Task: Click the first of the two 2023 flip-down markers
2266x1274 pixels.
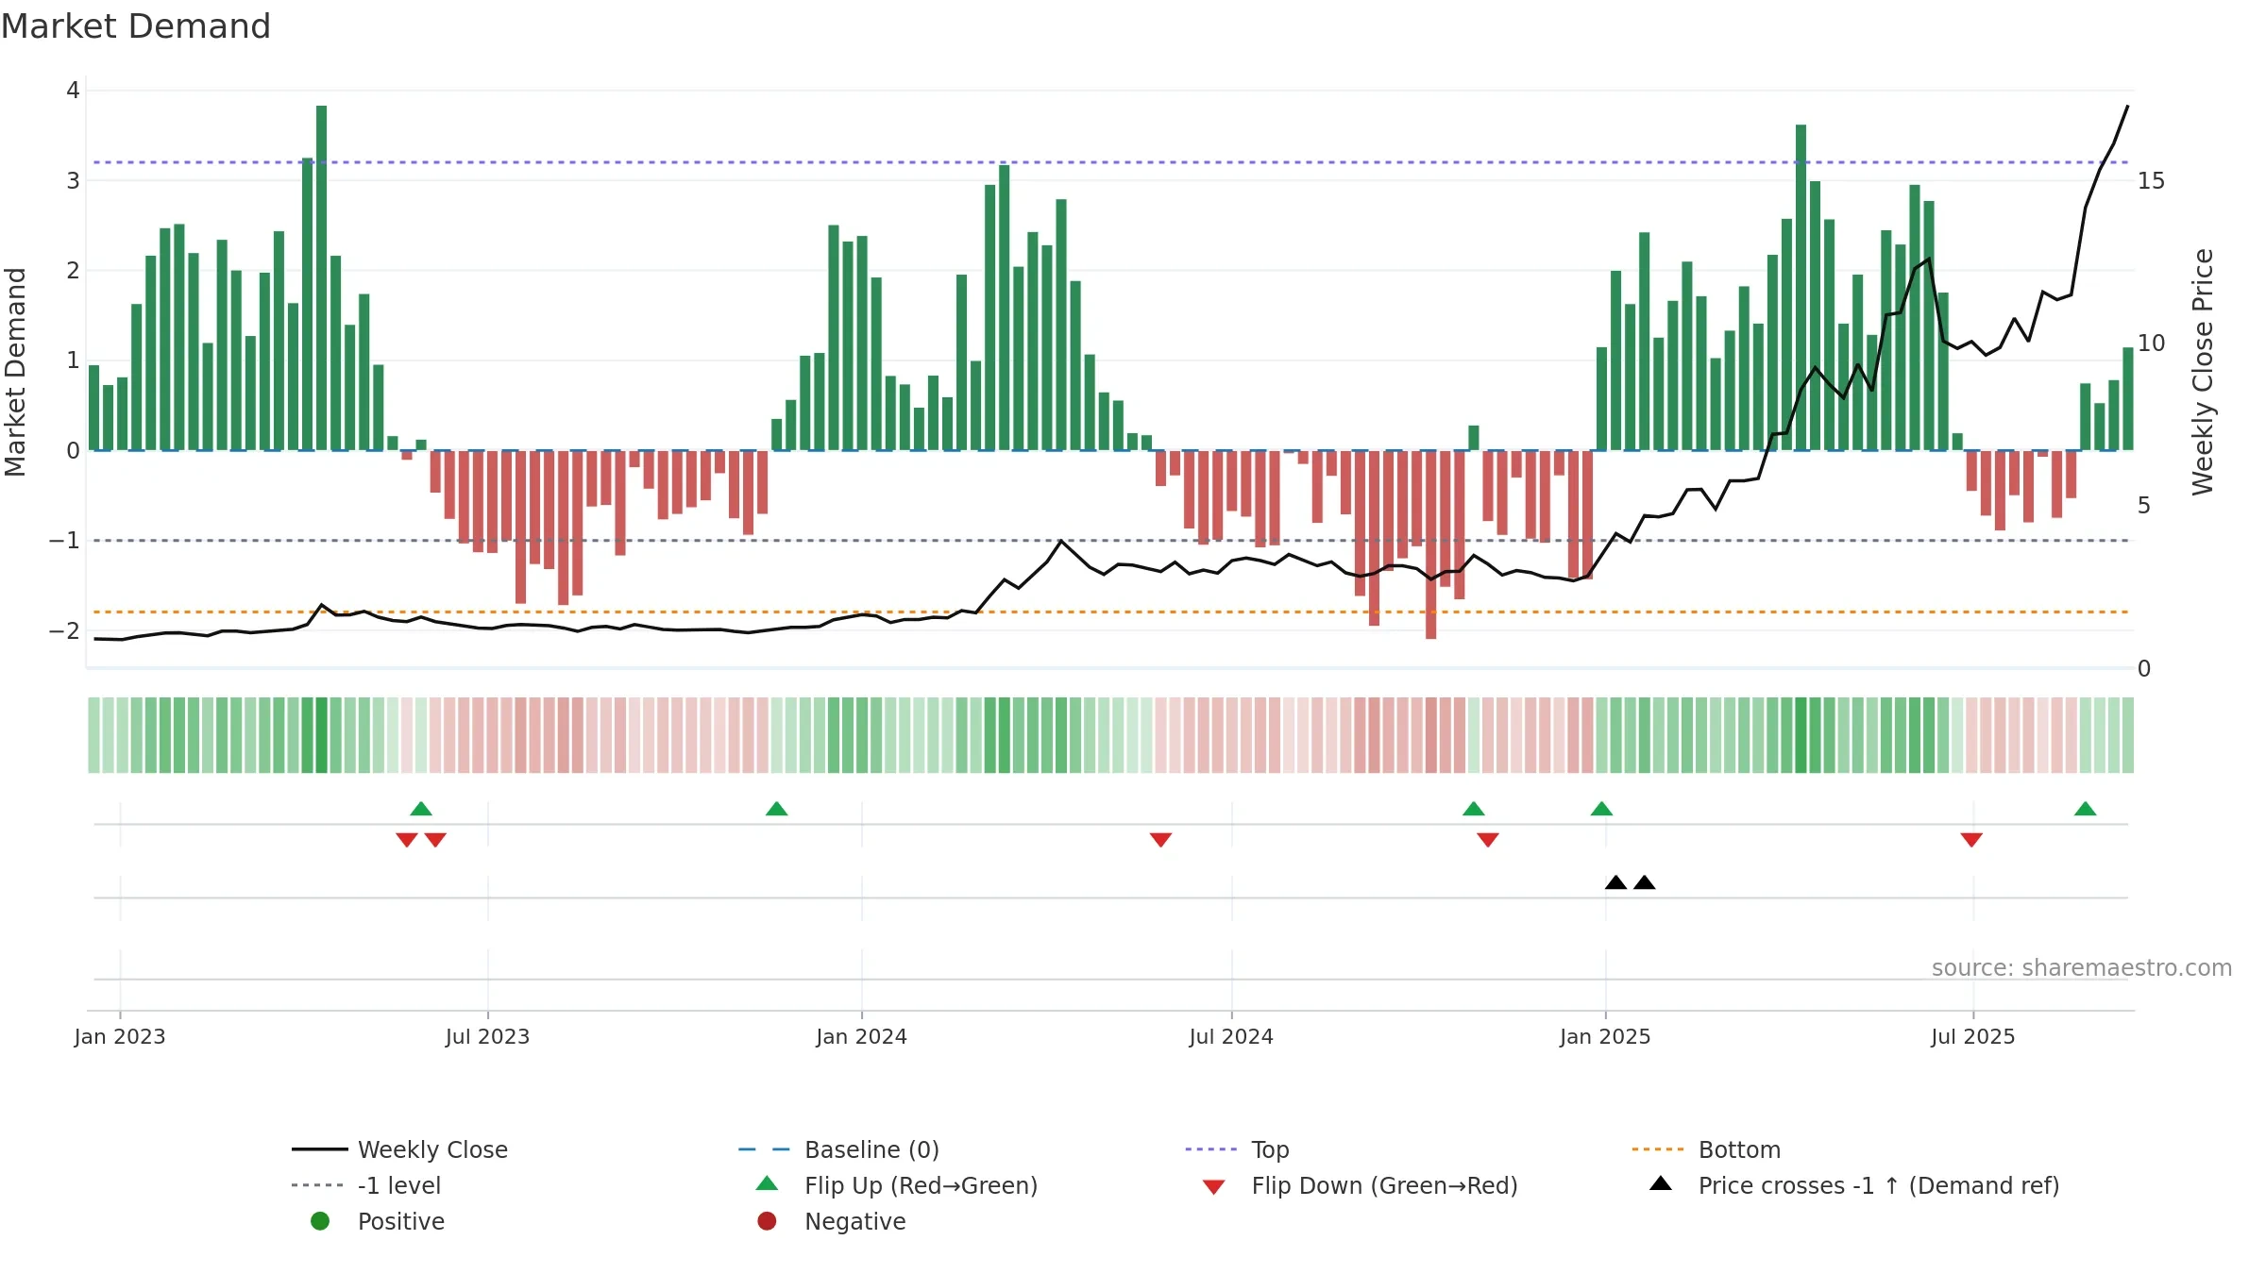Action: point(407,840)
